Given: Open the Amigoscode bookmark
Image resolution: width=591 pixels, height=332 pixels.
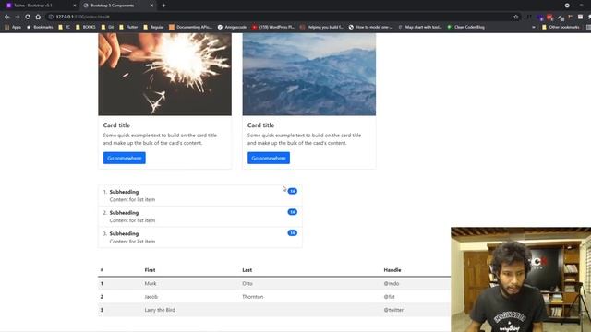Looking at the screenshot, I should click(232, 27).
